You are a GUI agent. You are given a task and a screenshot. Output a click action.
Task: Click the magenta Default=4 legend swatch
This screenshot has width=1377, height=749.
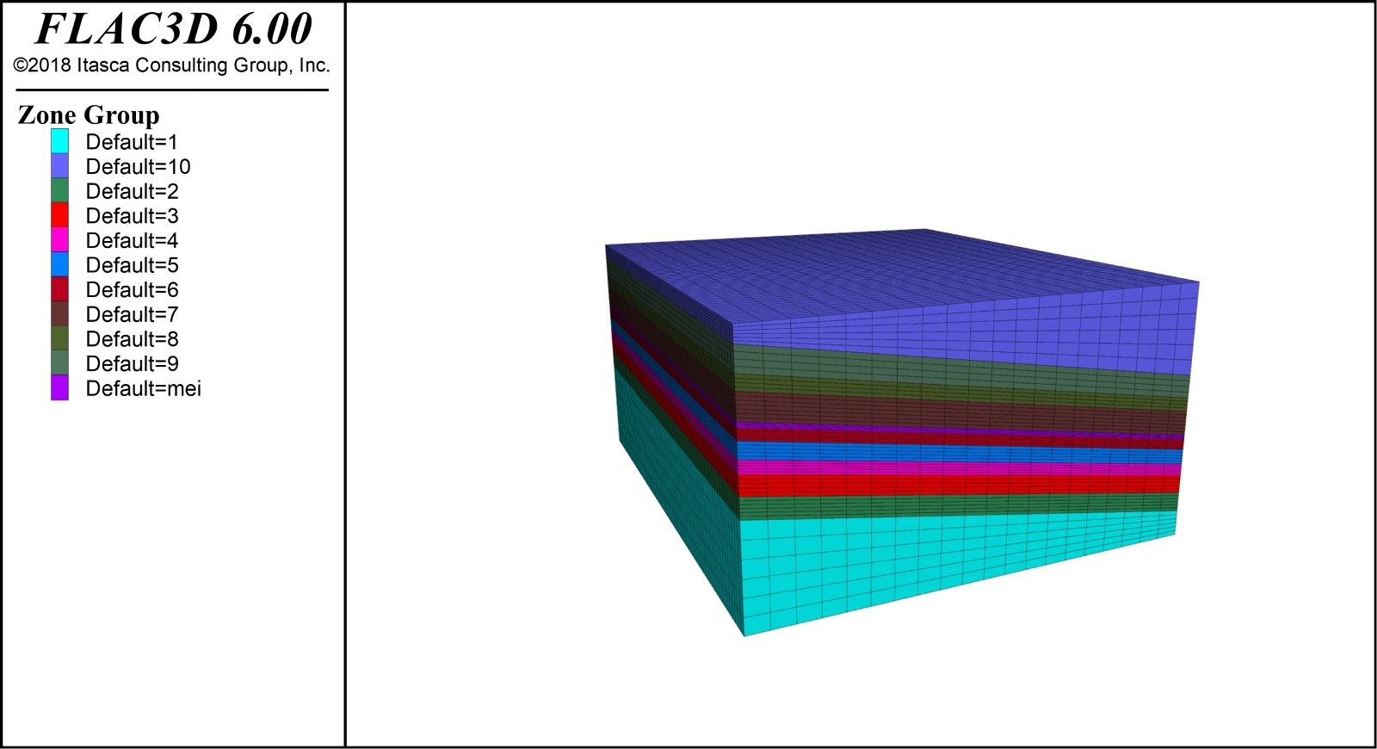point(59,240)
